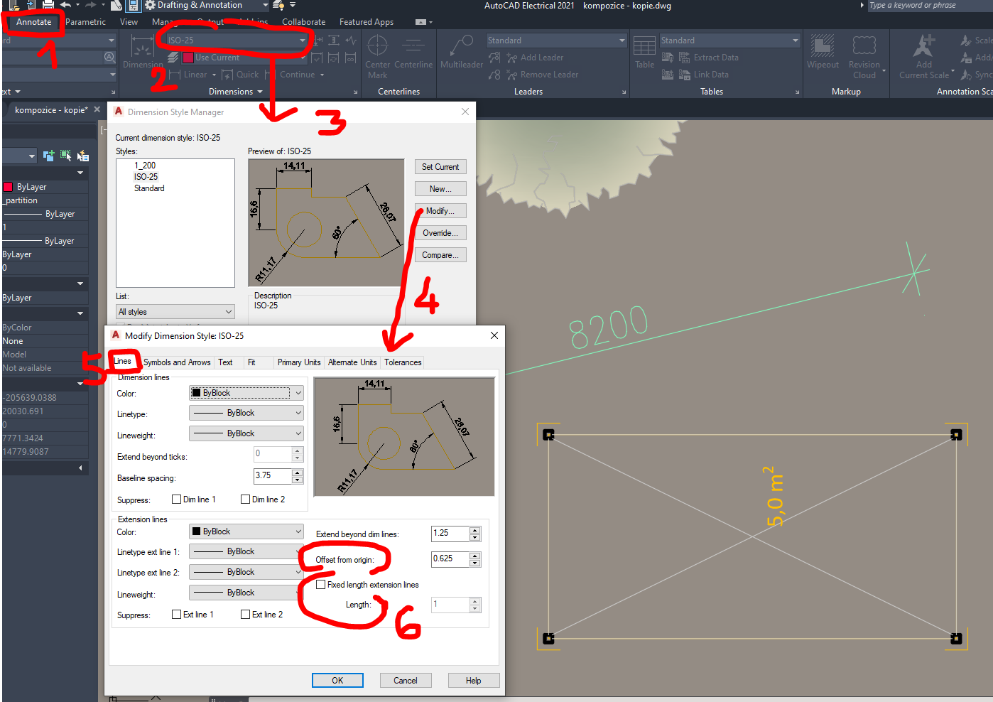Click the Offset from origin 0.625 field
This screenshot has width=993, height=702.
[x=450, y=558]
